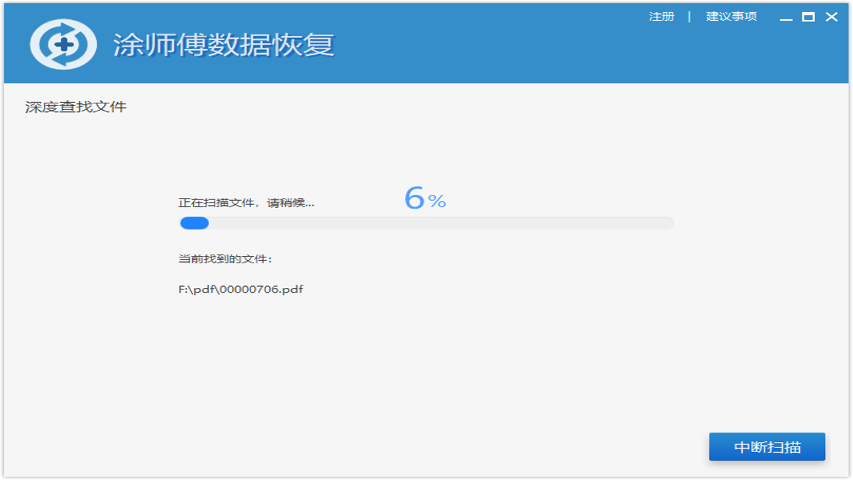Open the 建议事项 suggestions link
The image size is (853, 480).
tap(731, 17)
